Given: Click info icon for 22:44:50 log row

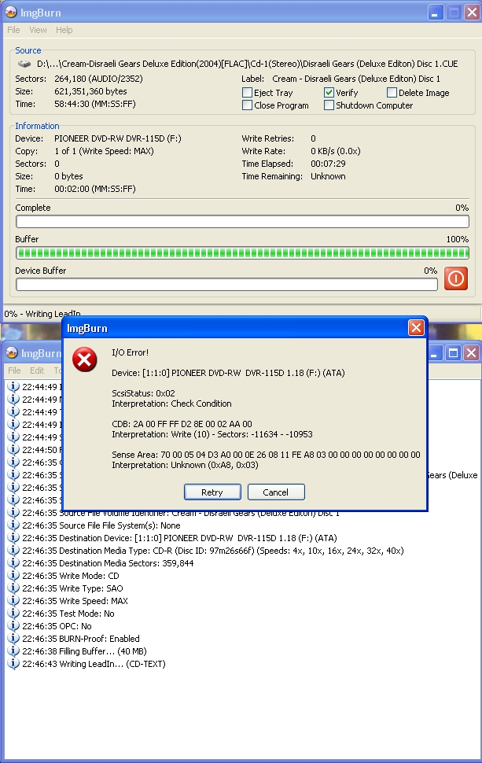Looking at the screenshot, I should (13, 449).
